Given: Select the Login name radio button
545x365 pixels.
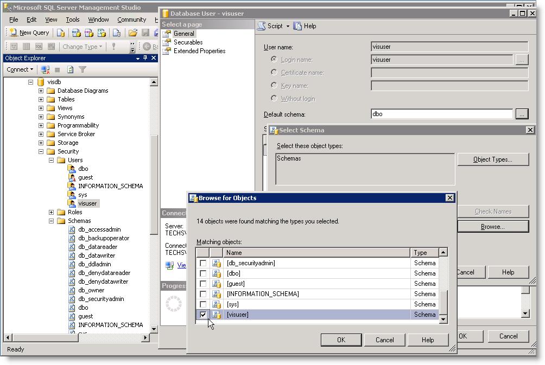Looking at the screenshot, I should pos(274,59).
